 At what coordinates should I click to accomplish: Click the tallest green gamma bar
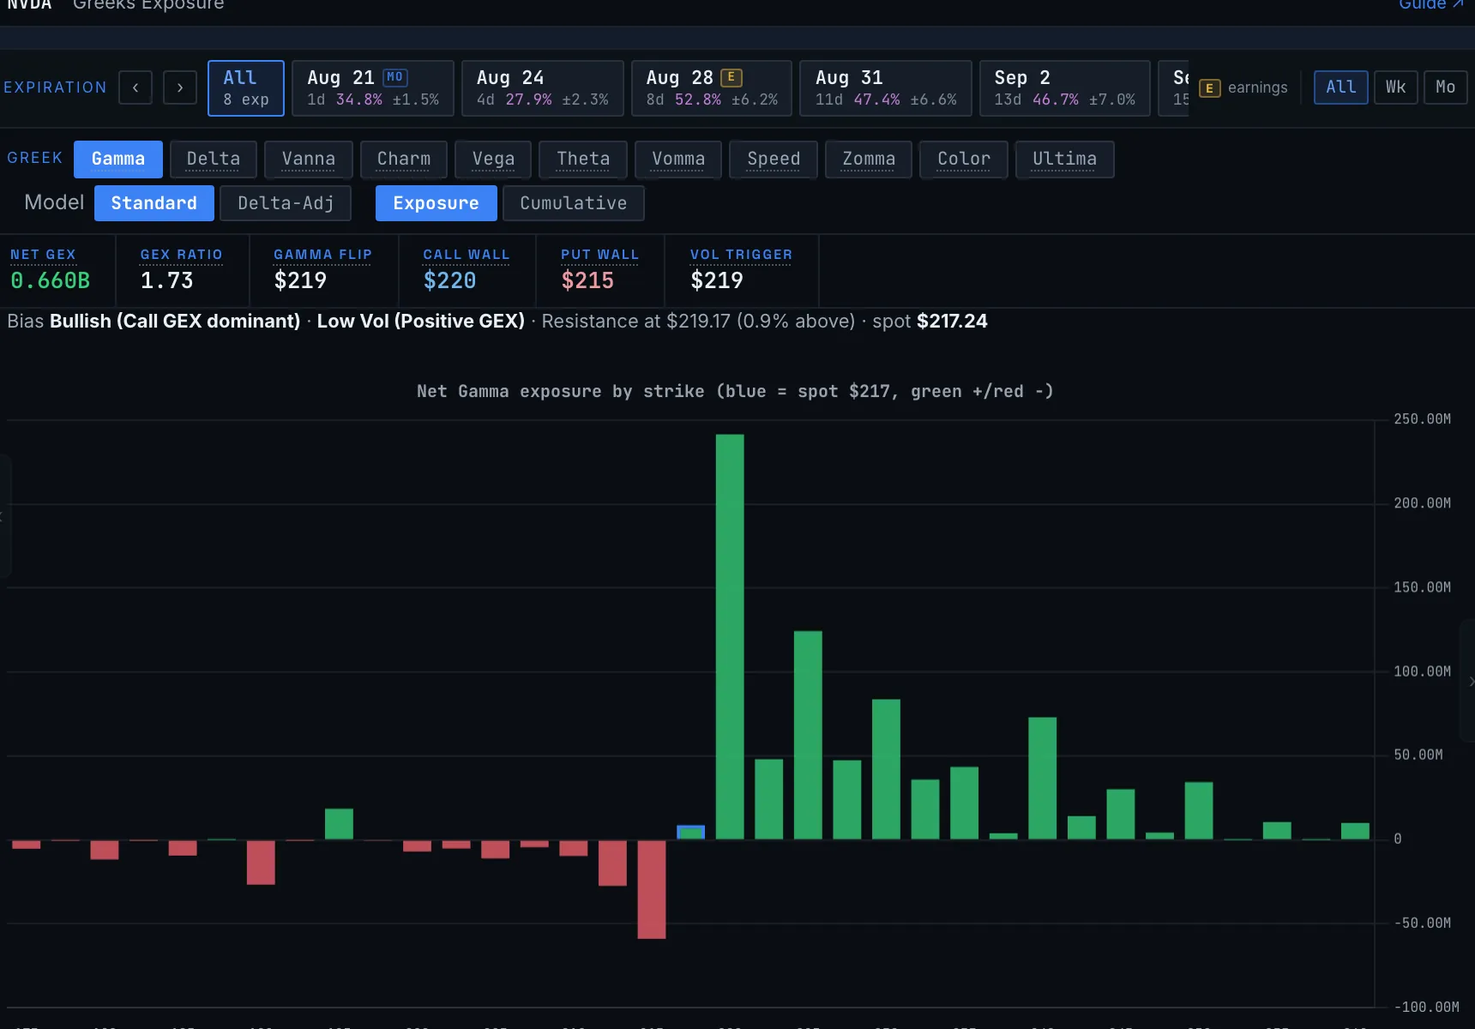pos(730,636)
